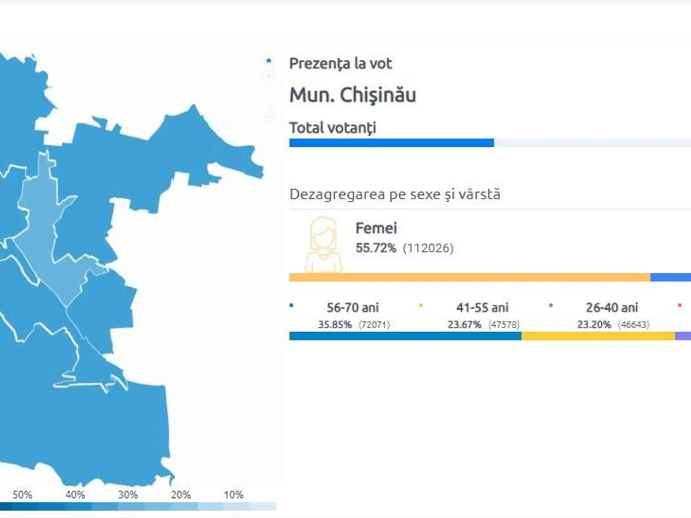Click the 41-55 ani age group label
Viewport: 691px width, 518px height.
[483, 308]
